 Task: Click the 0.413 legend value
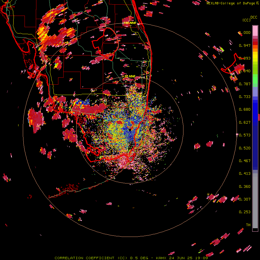tap(245, 174)
